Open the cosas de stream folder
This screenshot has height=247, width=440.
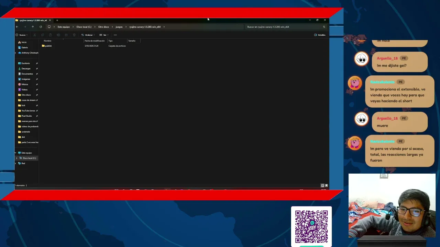click(26, 100)
